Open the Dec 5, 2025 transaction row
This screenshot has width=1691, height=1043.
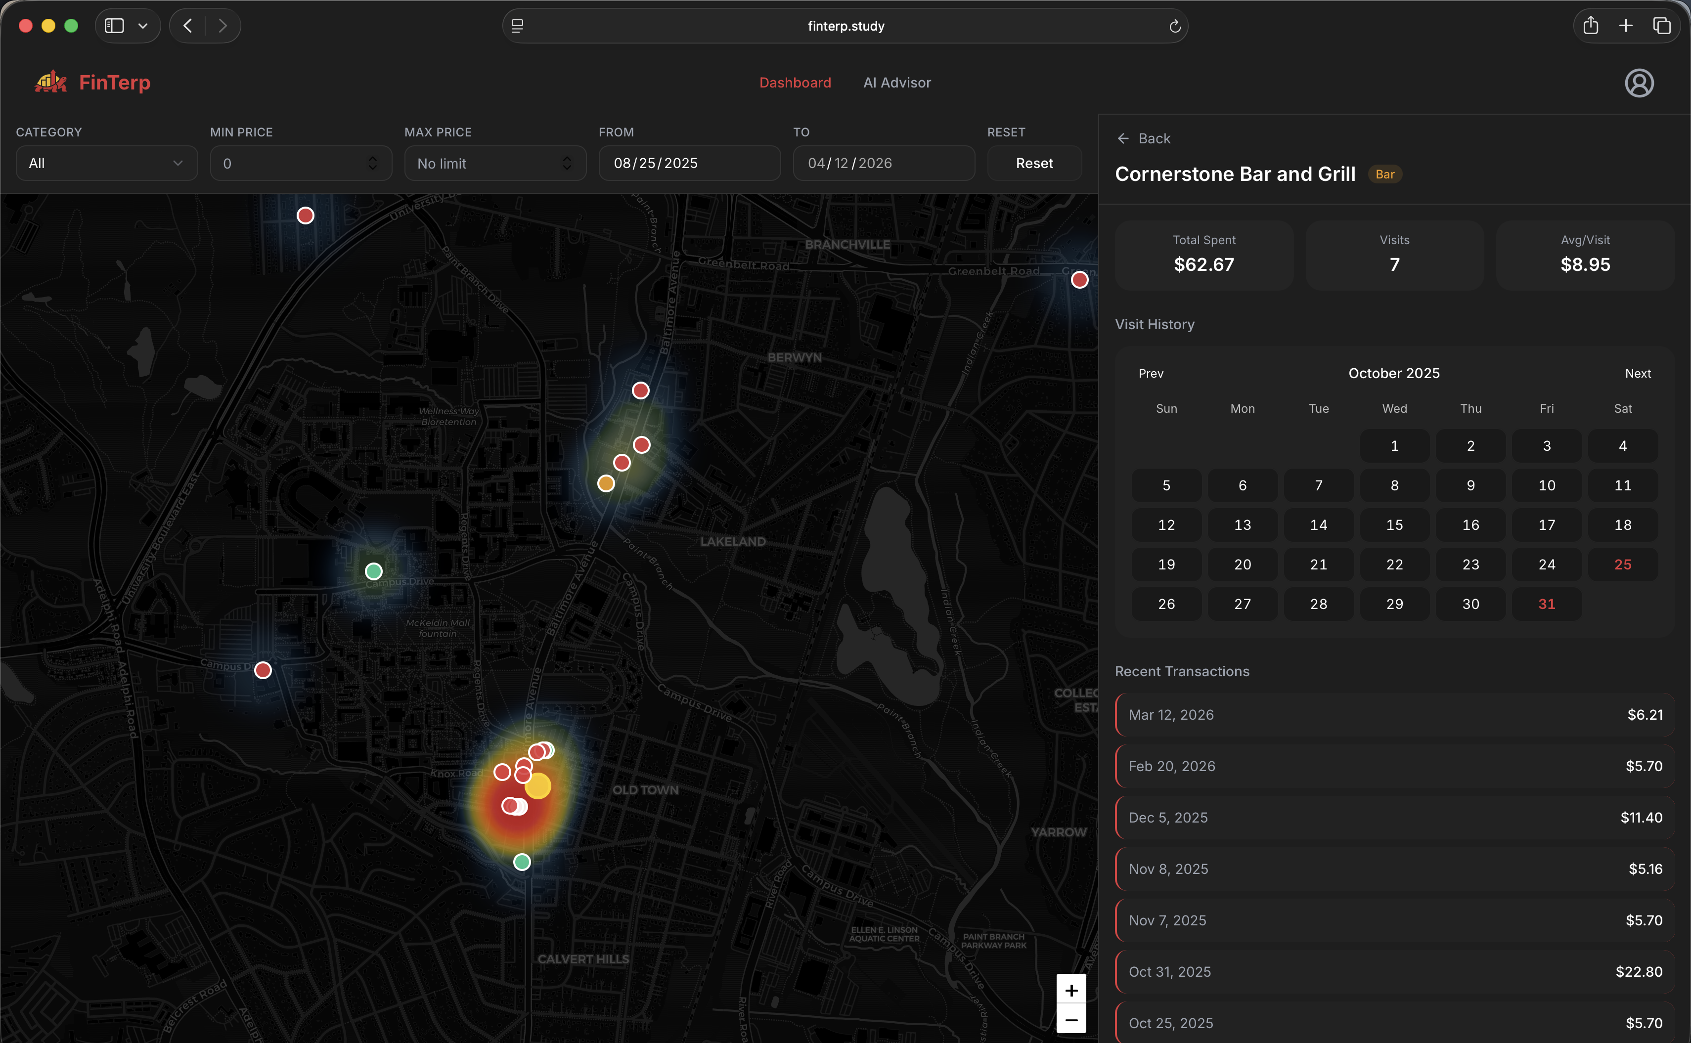pos(1394,818)
